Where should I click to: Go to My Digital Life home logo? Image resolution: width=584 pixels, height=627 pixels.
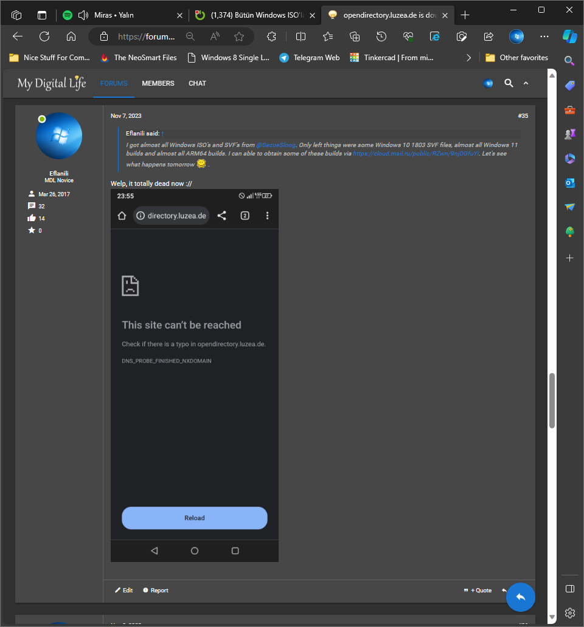coord(52,83)
